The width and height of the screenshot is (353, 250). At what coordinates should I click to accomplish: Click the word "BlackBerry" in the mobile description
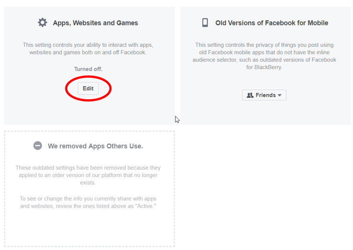pyautogui.click(x=269, y=67)
